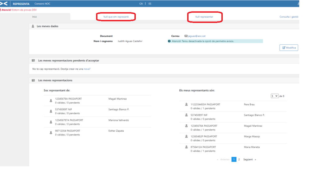Go to page 2 of representatives

point(239,159)
